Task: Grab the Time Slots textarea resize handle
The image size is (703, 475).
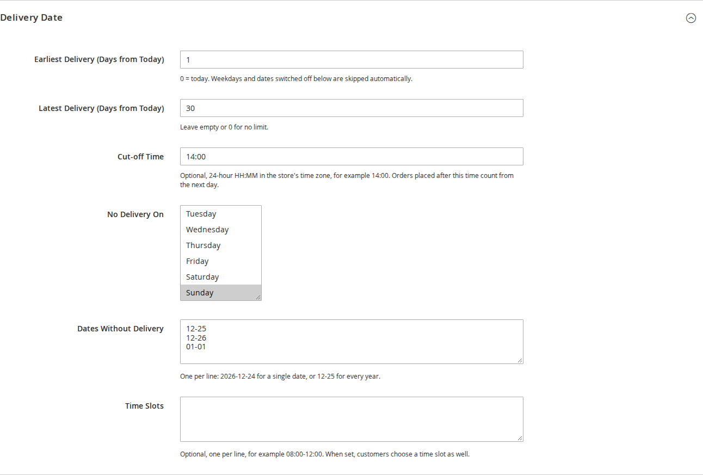Action: point(520,438)
